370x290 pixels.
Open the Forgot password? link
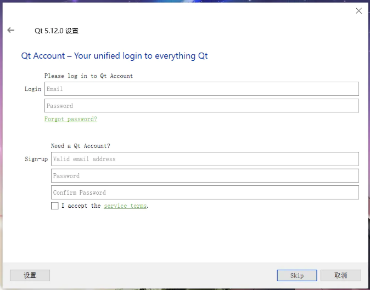click(x=71, y=119)
